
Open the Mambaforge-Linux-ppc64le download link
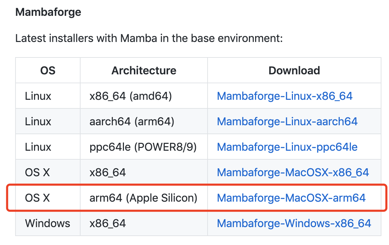(287, 147)
